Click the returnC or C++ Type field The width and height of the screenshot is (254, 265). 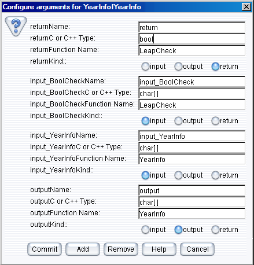pyautogui.click(x=192, y=39)
